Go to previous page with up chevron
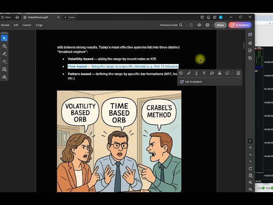Image resolution: width=273 pixels, height=205 pixels. [x=250, y=155]
